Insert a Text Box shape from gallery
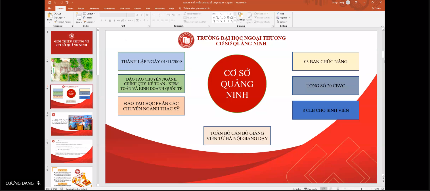The height and width of the screenshot is (191, 430). [214, 14]
